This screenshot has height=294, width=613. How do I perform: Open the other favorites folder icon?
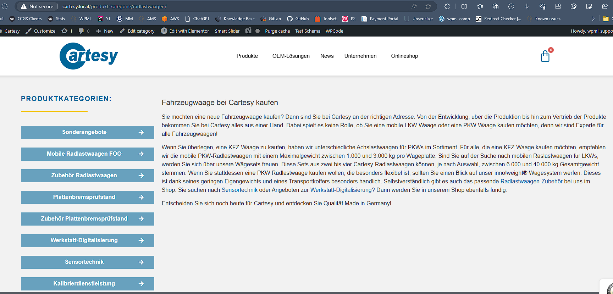coord(606,19)
